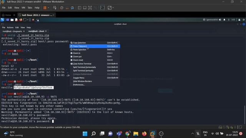This screenshot has height=138, width=246.
Task: Open the Kali applications menu dragon icon
Action: [x=2, y=20]
